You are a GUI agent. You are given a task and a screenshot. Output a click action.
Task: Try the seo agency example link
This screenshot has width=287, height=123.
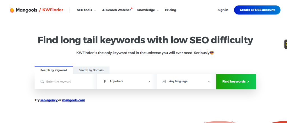49,100
